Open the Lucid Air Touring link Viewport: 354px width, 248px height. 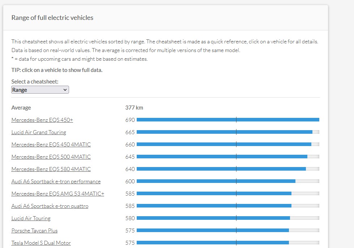point(31,218)
